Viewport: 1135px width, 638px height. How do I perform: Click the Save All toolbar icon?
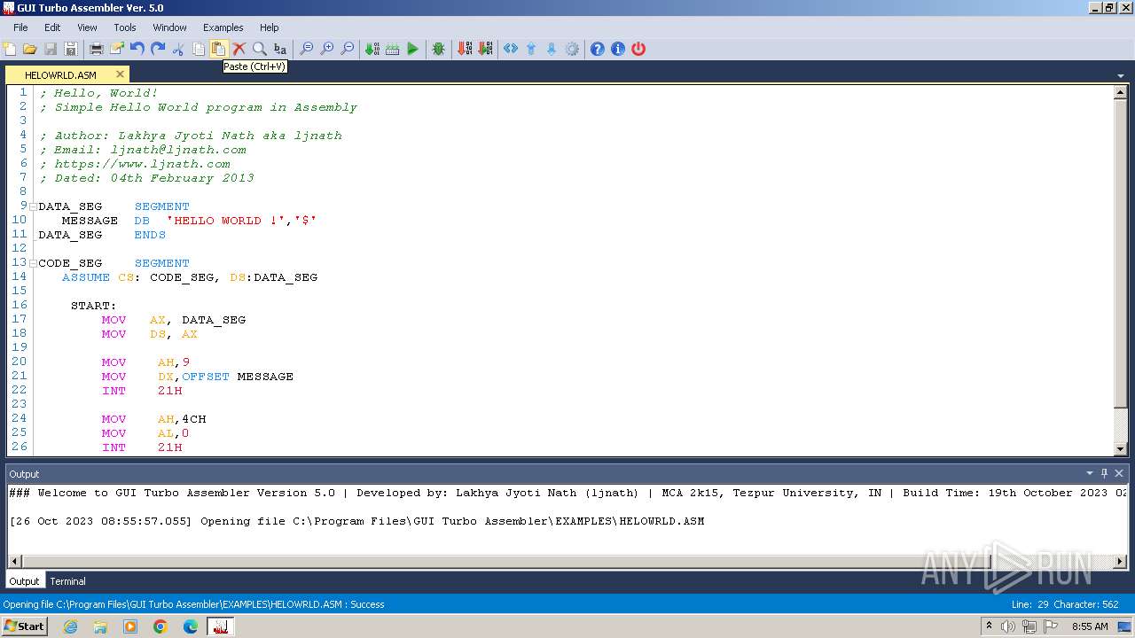click(71, 49)
